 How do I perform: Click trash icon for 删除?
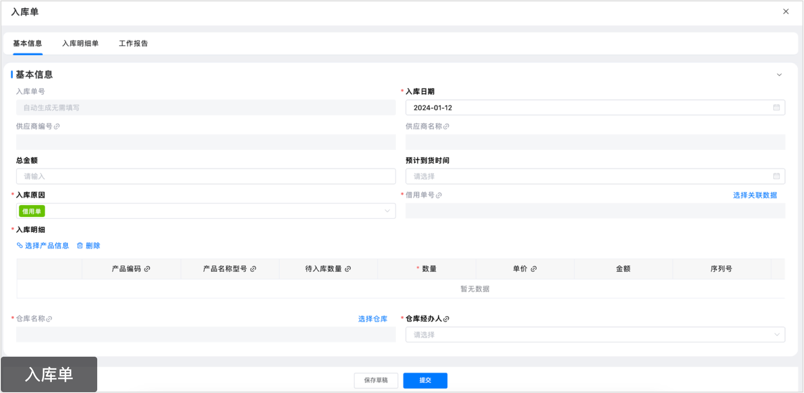pyautogui.click(x=80, y=246)
